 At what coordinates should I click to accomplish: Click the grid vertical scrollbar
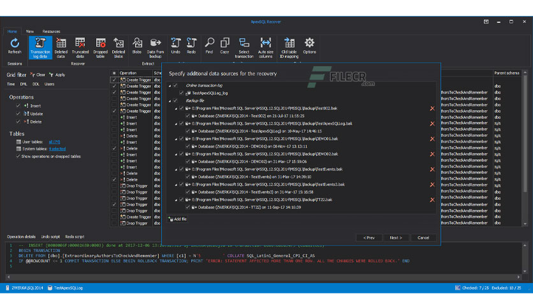pyautogui.click(x=525, y=148)
